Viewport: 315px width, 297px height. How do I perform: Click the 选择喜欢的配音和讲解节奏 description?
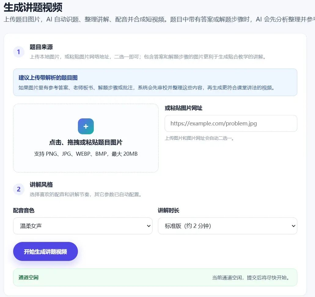coord(86,195)
